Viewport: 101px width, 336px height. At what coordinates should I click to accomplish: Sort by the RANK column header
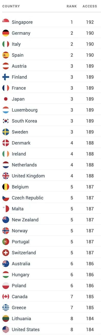click(72, 6)
